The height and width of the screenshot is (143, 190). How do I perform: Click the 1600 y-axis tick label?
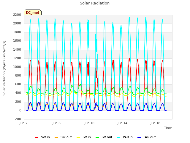pos(17,41)
